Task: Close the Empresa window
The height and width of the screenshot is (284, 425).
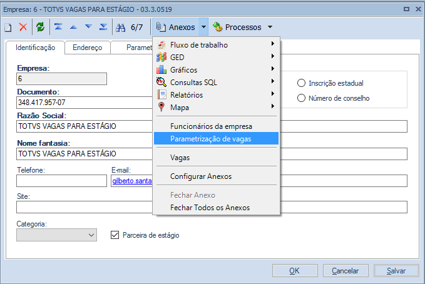Action: coord(418,9)
